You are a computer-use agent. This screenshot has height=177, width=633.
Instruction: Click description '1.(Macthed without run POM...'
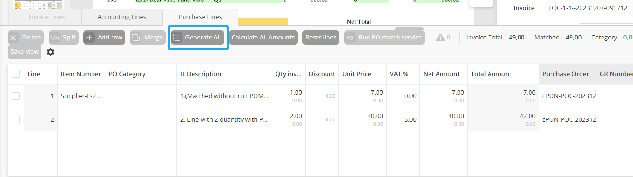click(x=224, y=96)
